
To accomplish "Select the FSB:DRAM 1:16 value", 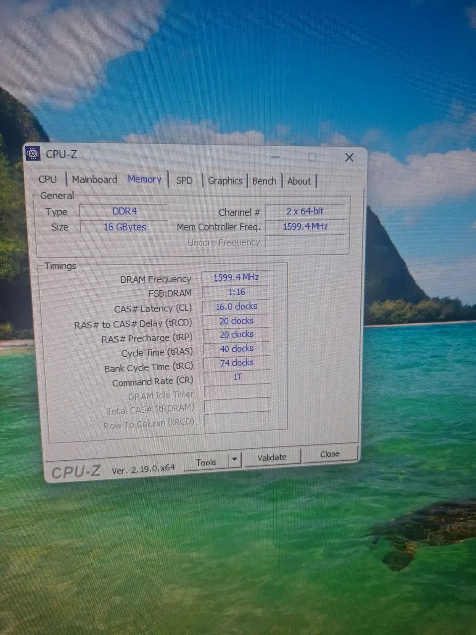I will (x=237, y=292).
